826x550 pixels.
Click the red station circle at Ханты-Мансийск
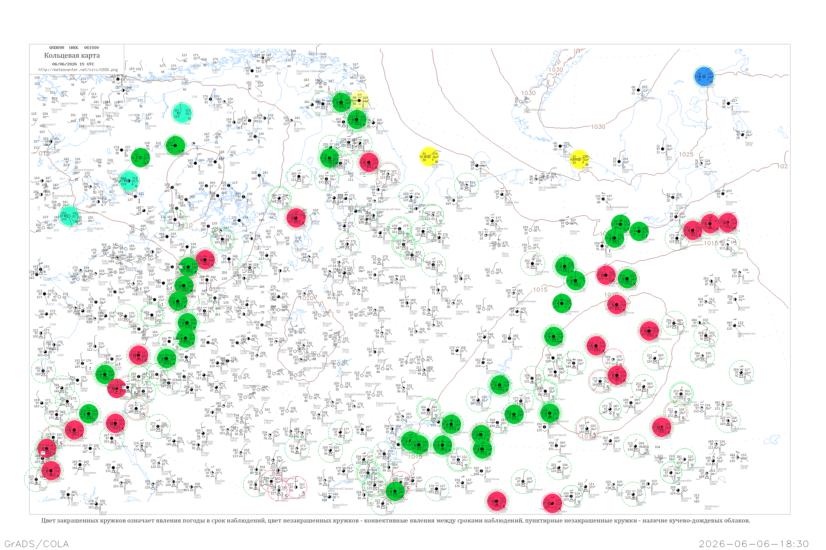coord(649,331)
